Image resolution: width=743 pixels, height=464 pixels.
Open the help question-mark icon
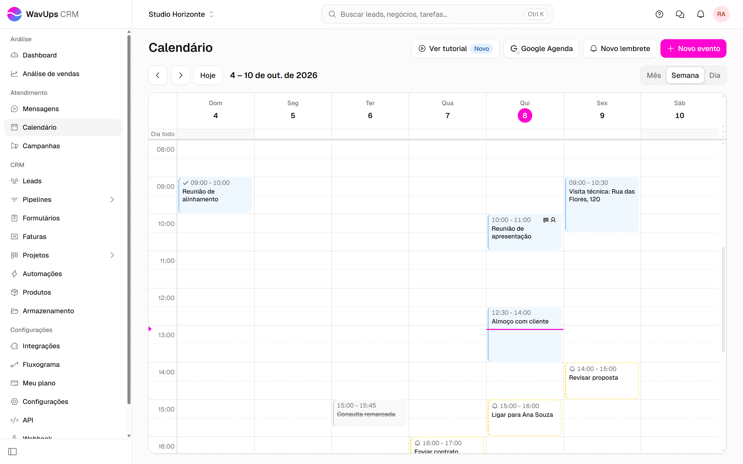click(x=659, y=14)
